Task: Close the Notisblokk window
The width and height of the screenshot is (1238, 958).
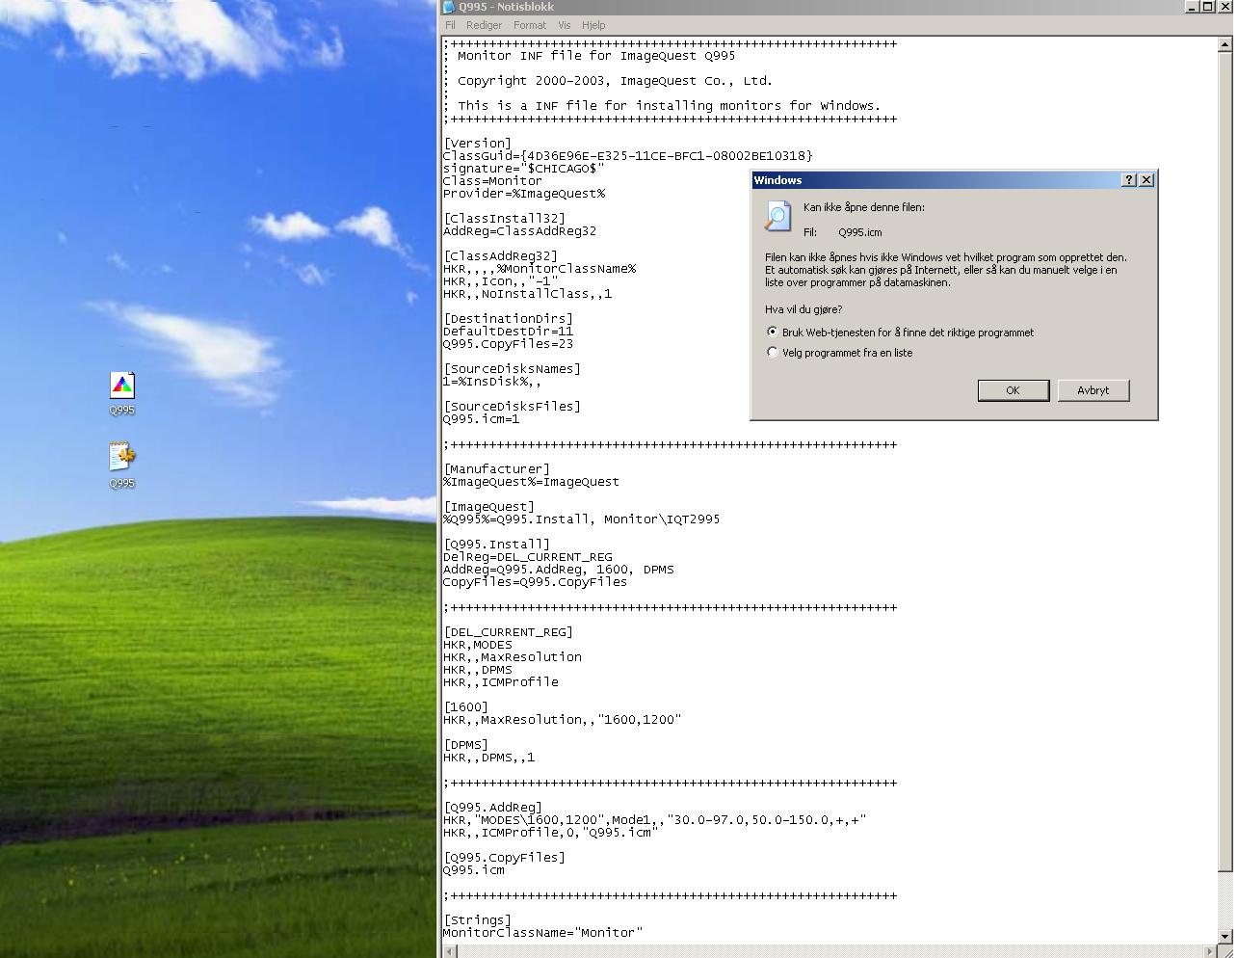Action: (x=1225, y=7)
